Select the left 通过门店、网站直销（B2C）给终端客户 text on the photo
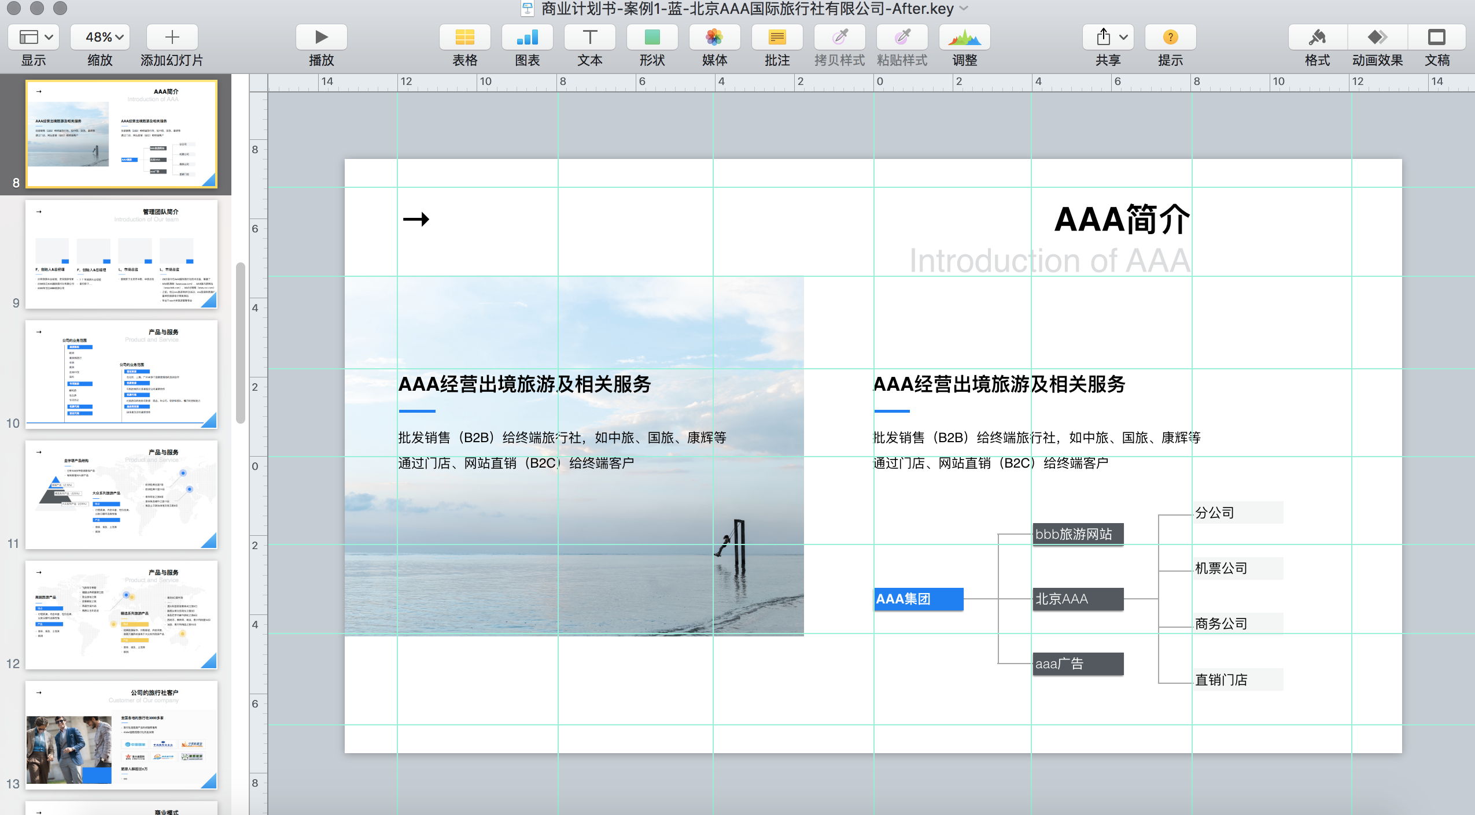Screen dimensions: 1475x815 tap(516, 463)
